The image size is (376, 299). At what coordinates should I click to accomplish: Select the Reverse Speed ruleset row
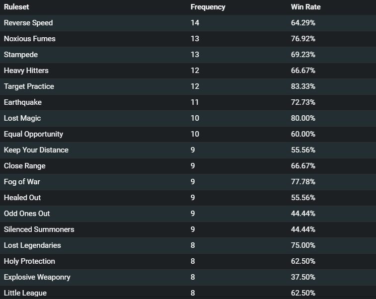click(x=188, y=23)
